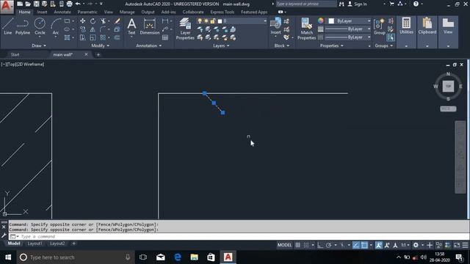
Task: Toggle polar tracking in status bar
Action: click(x=328, y=245)
